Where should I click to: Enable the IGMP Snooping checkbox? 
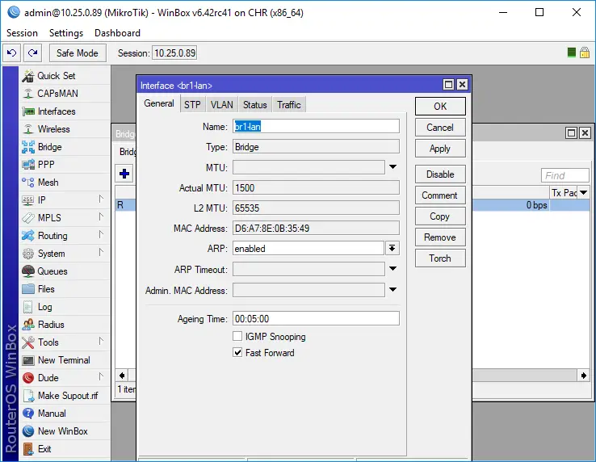click(x=237, y=336)
